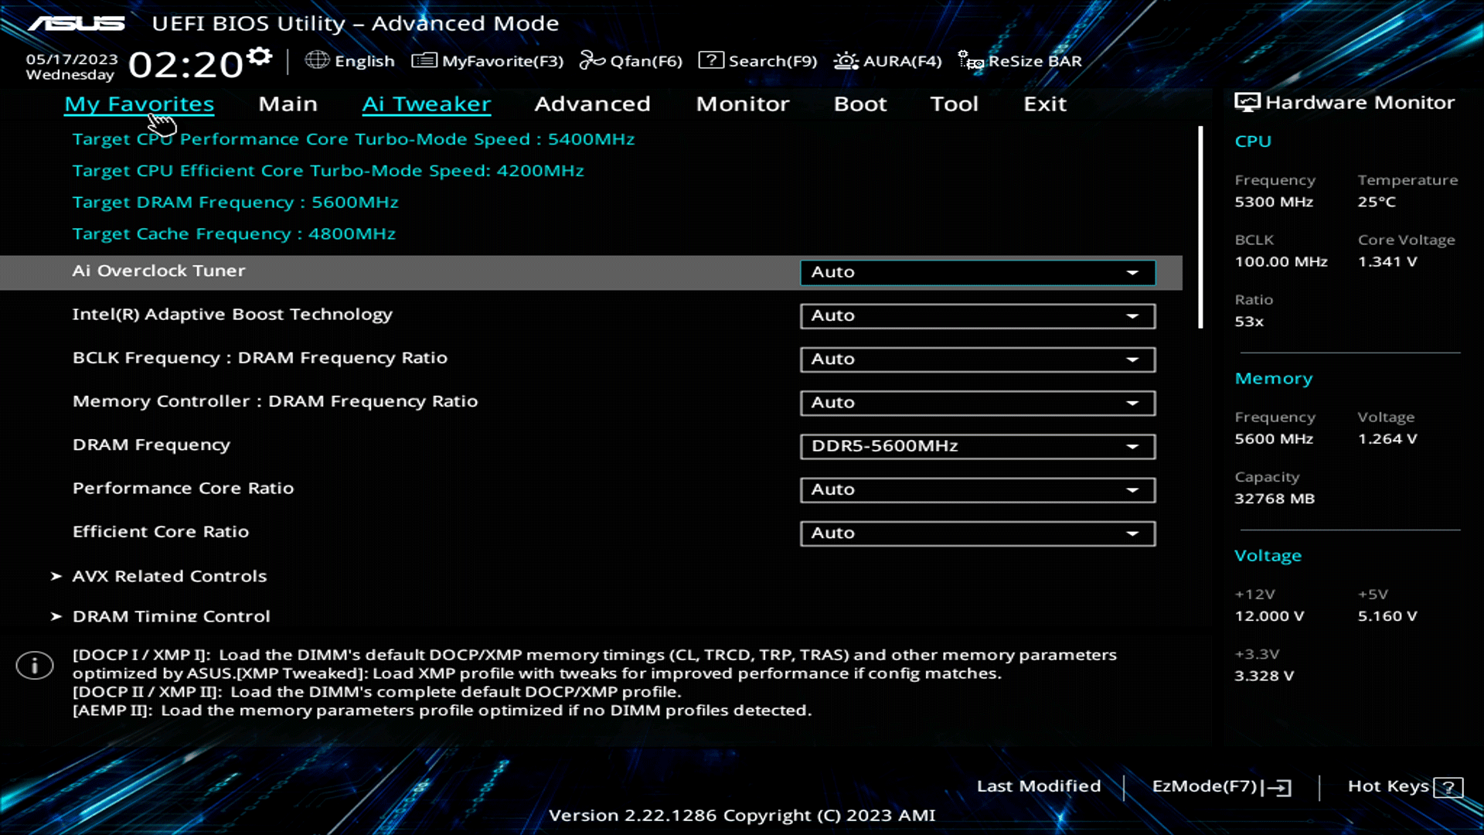Viewport: 1484px width, 835px height.
Task: Open the language selector globe icon
Action: pos(317,60)
